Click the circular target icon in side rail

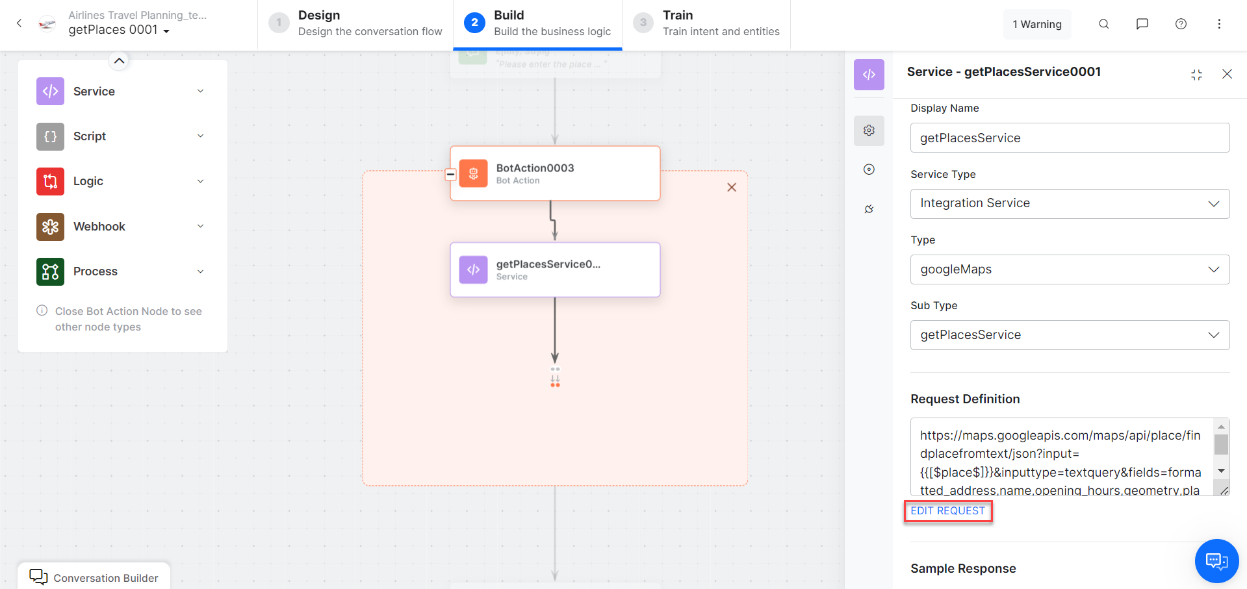869,169
